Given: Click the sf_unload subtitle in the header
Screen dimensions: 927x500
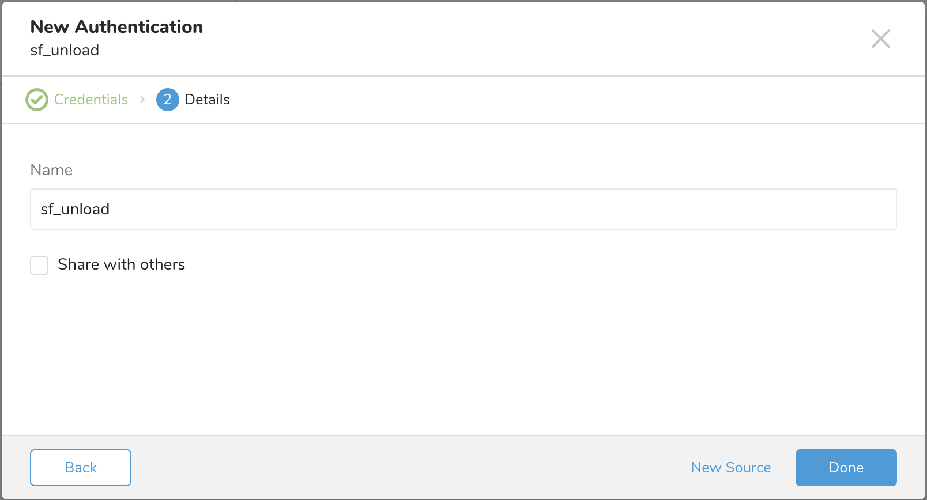Looking at the screenshot, I should pyautogui.click(x=65, y=50).
